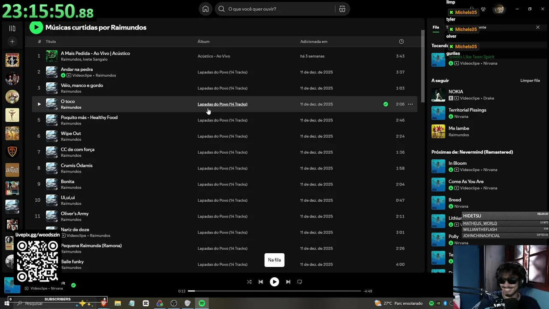Open weather widget '27°C Parc ensolarado'
Screen dimensions: 549x309
coord(398,303)
